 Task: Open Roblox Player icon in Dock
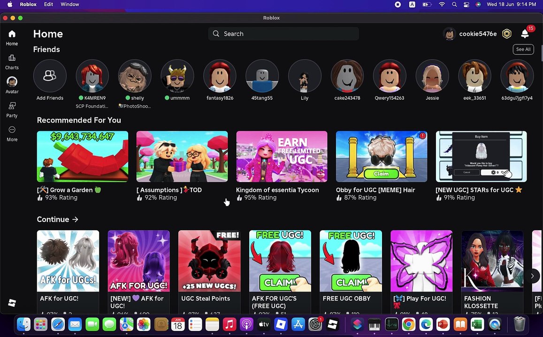tap(281, 324)
